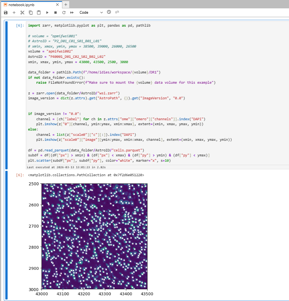Restart the kernel
The height and width of the screenshot is (301, 289).
click(64, 13)
